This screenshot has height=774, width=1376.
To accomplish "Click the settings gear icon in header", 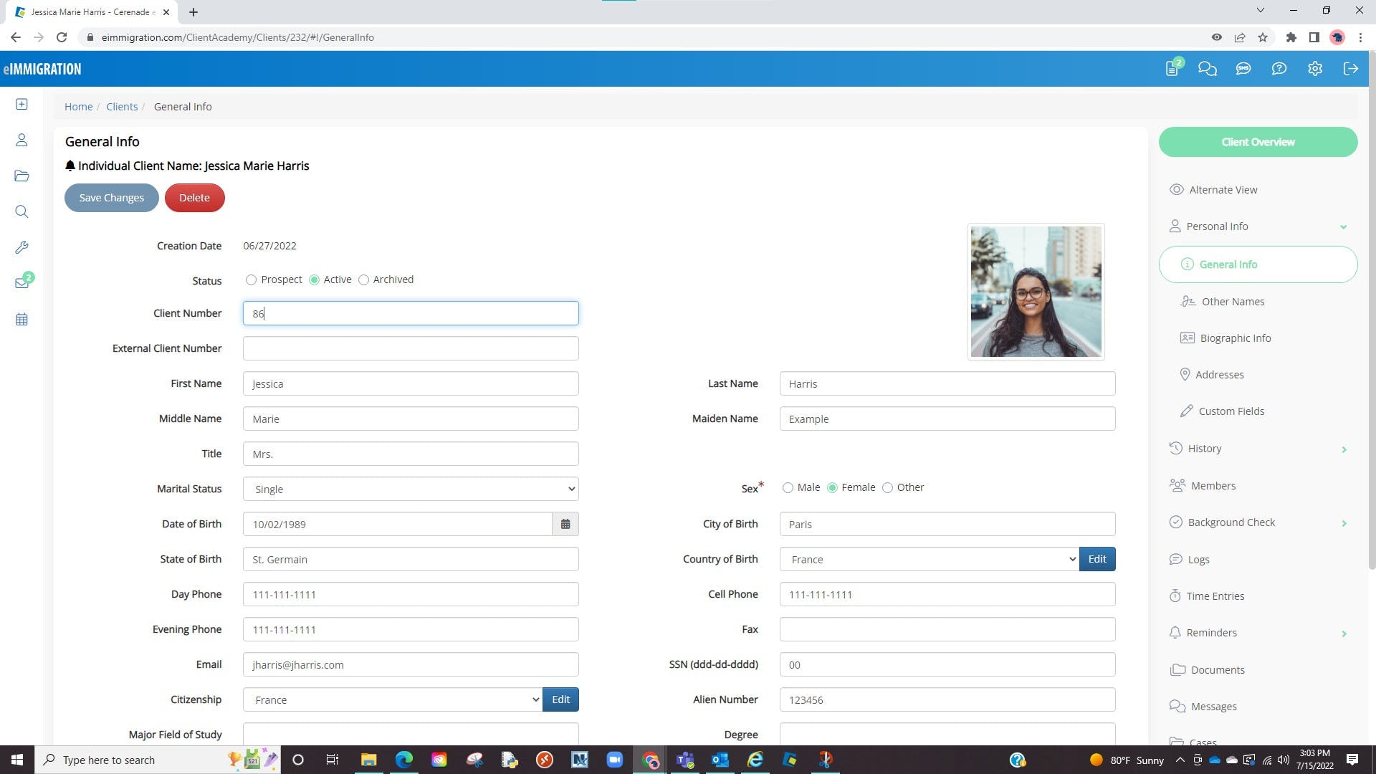I will pyautogui.click(x=1314, y=69).
